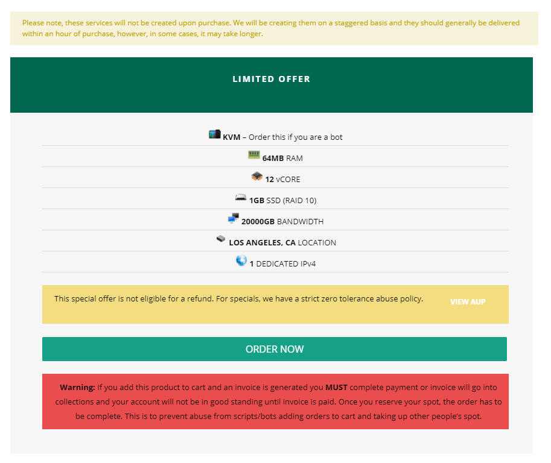Click the 20000GB BANDWIDTH text
Screen dimensions: 551x463
tap(282, 221)
